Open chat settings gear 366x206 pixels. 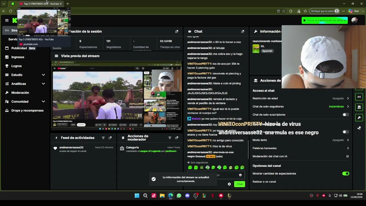229,184
